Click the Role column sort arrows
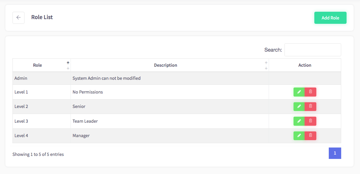The height and width of the screenshot is (174, 360). click(68, 65)
